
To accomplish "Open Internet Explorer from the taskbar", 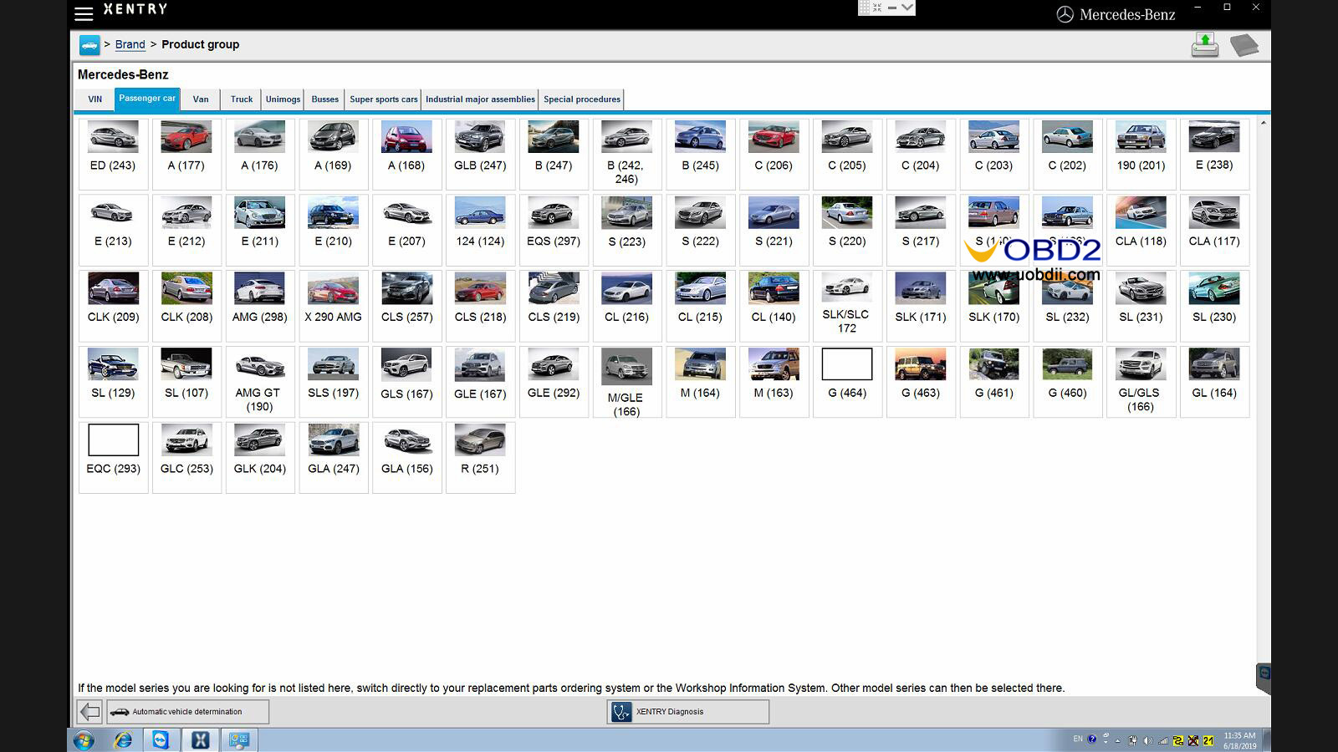I will click(123, 740).
